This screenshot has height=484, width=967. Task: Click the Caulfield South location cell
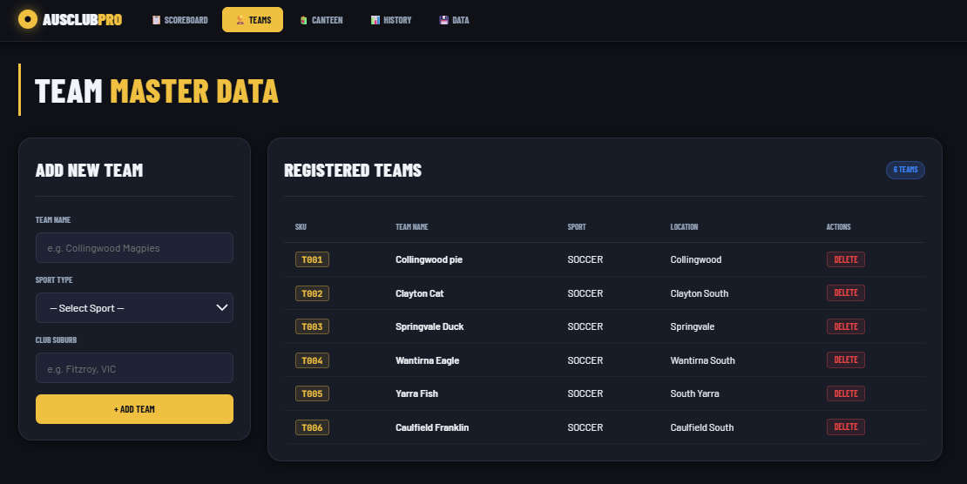pos(702,427)
